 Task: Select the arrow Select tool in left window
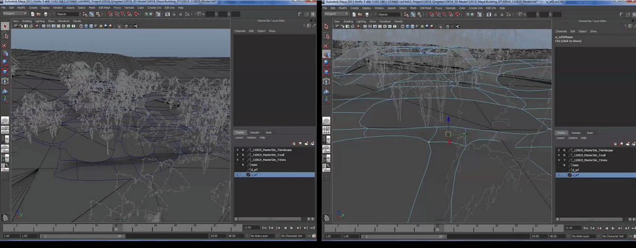5,26
